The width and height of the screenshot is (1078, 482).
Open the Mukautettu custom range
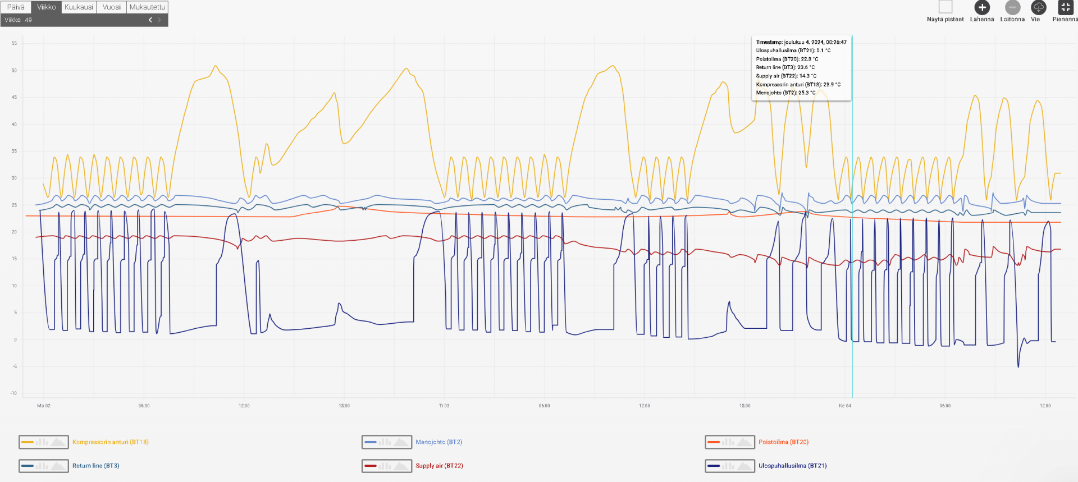click(147, 7)
